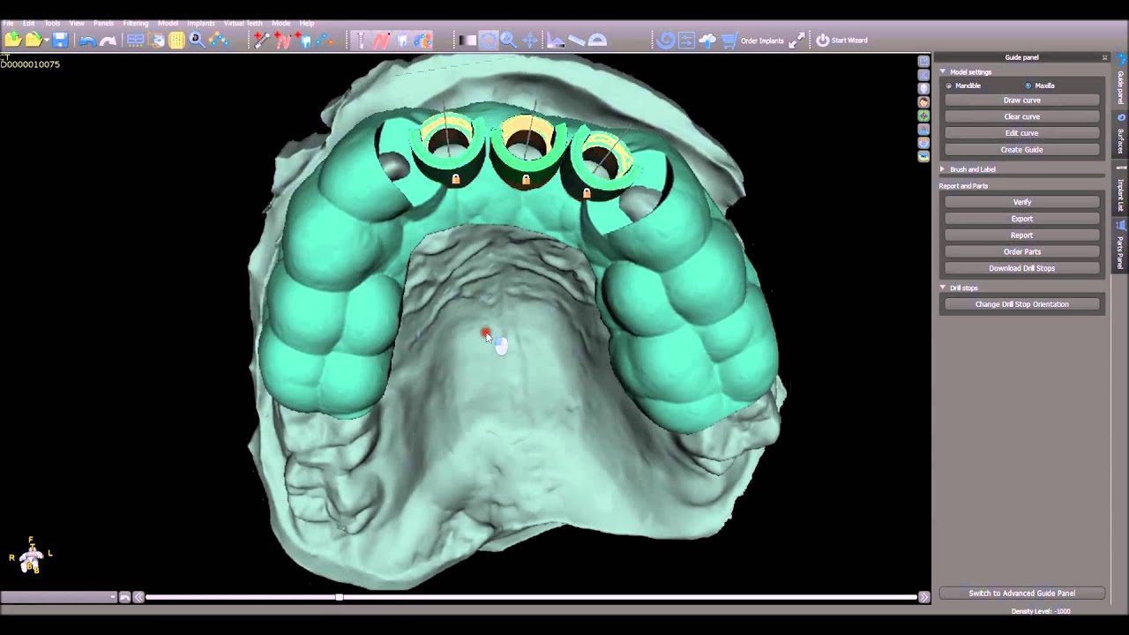1129x635 pixels.
Task: Add a new implant via the screw plus icon
Action: tap(261, 40)
